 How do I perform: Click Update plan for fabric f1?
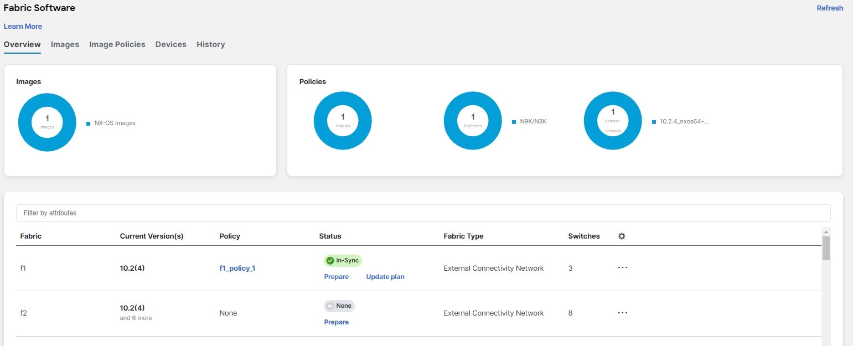tap(385, 277)
